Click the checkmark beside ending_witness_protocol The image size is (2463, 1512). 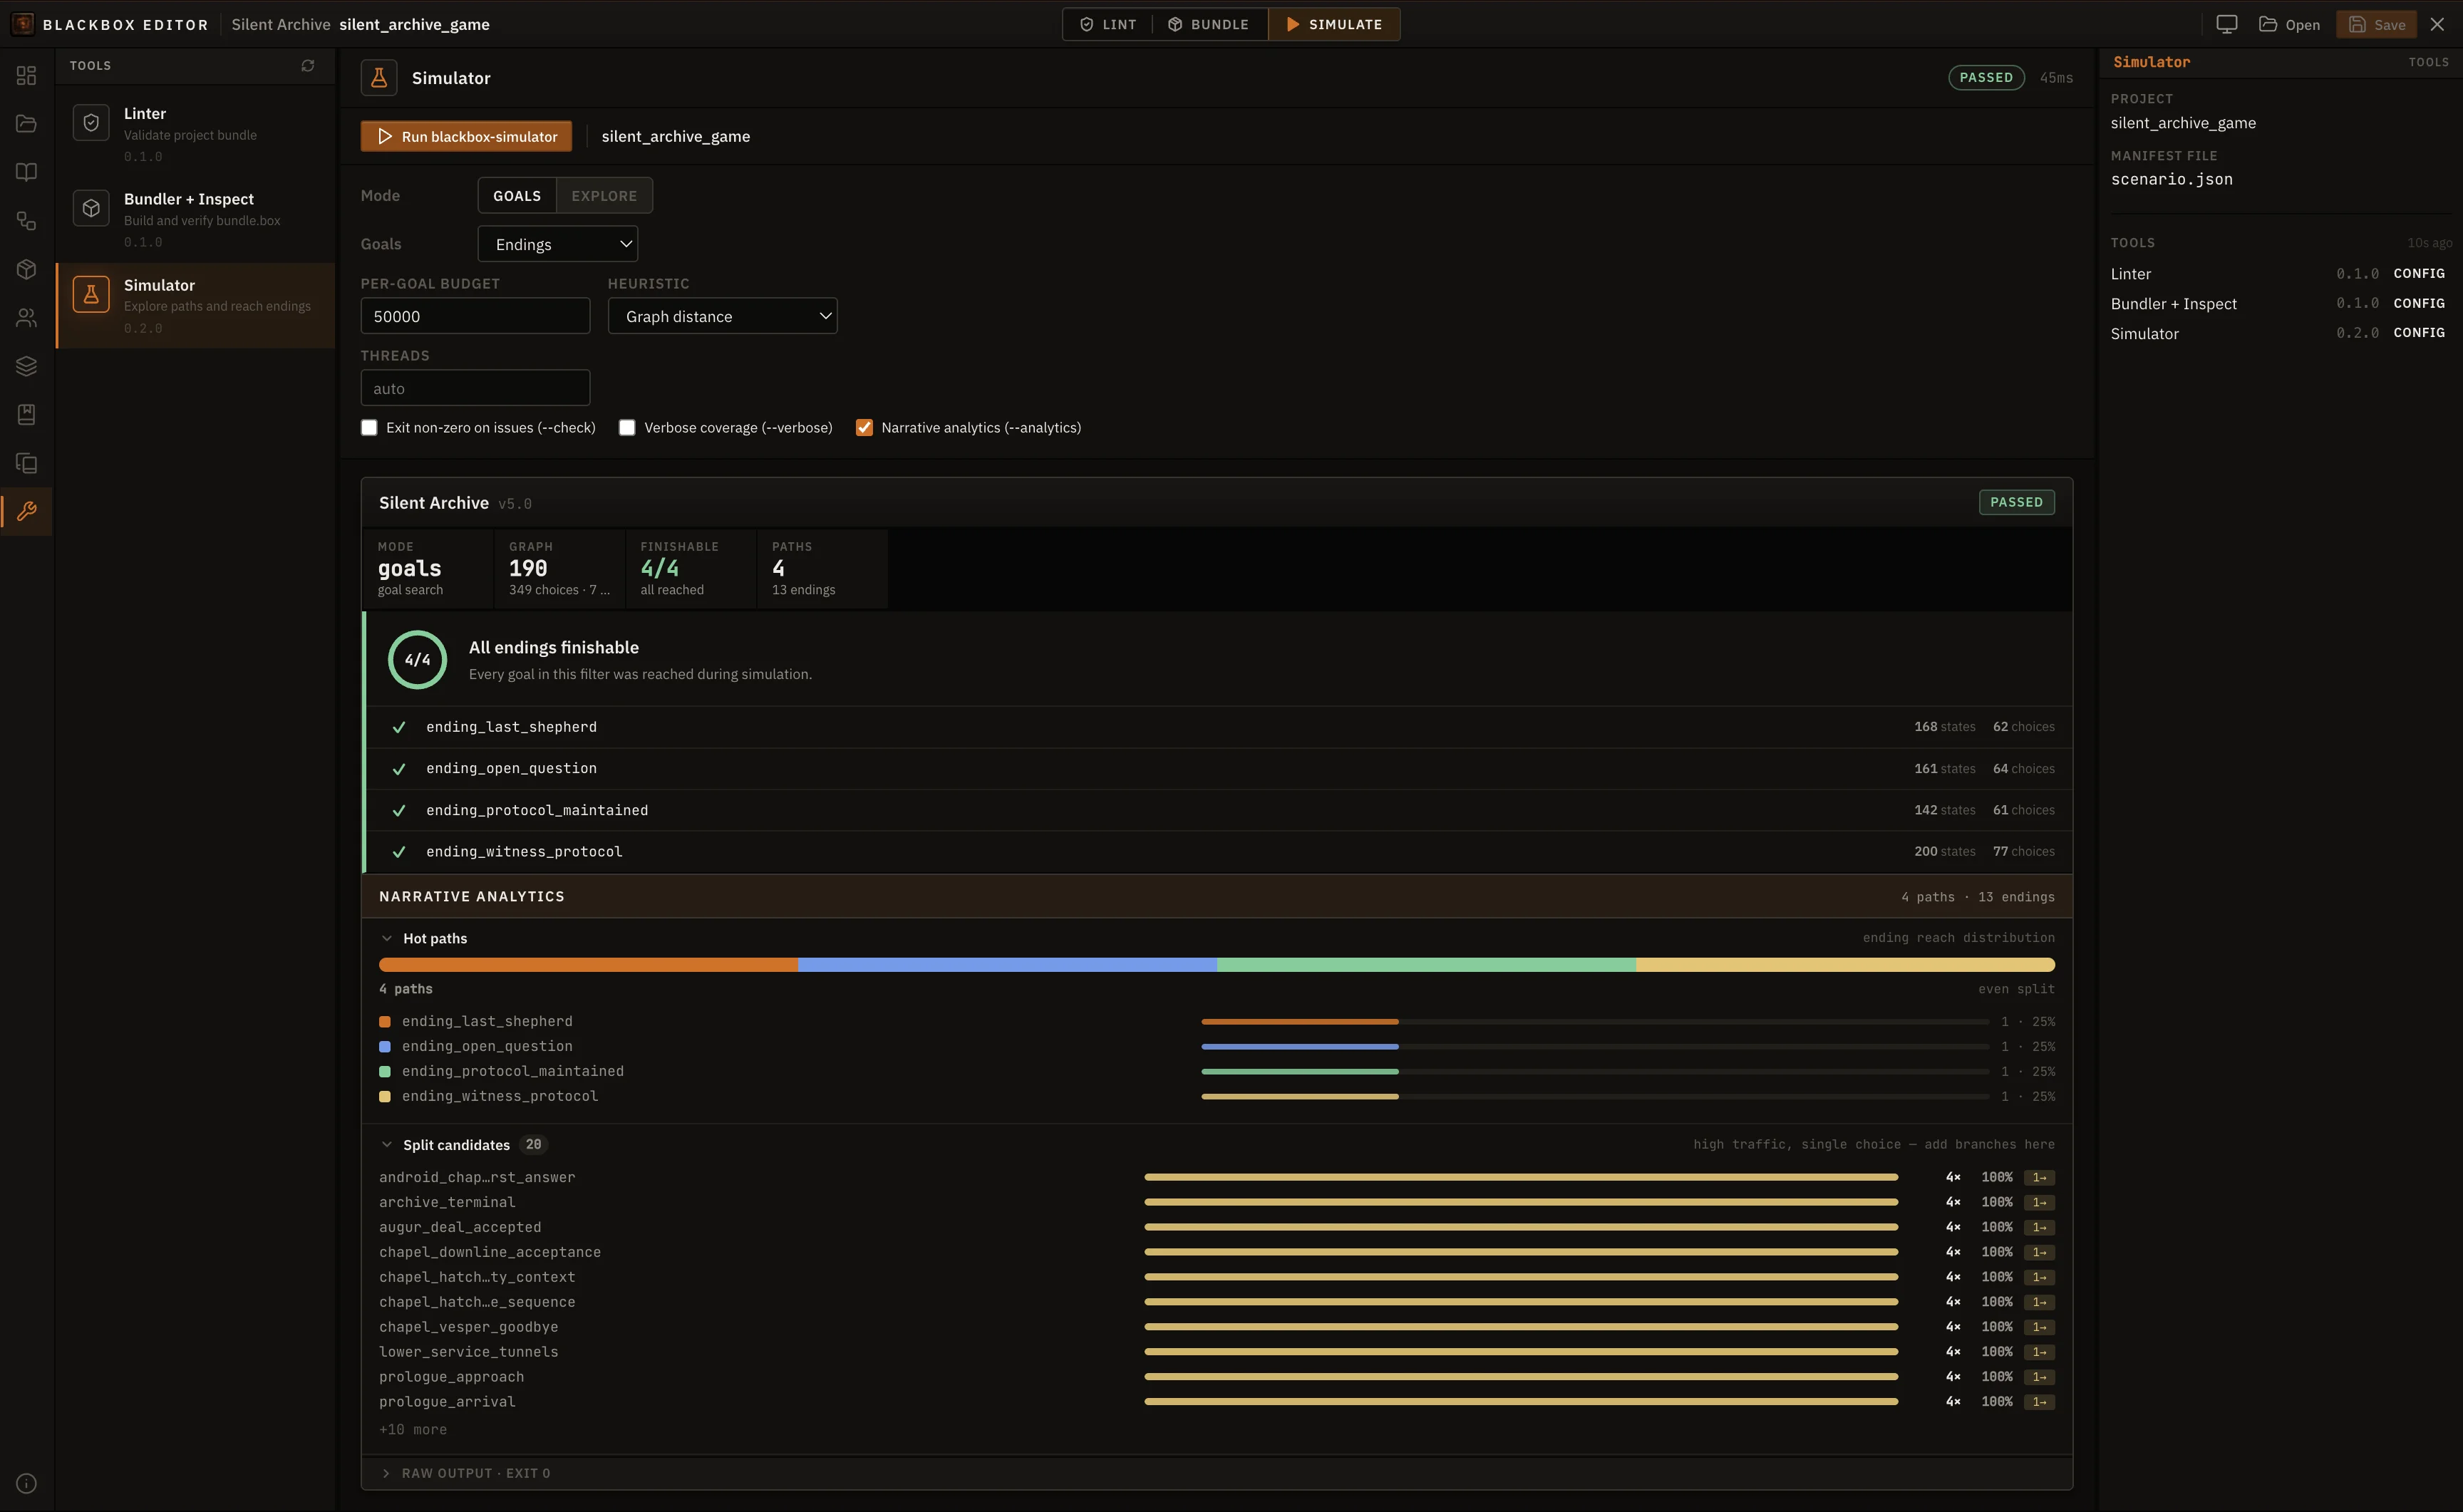click(399, 852)
